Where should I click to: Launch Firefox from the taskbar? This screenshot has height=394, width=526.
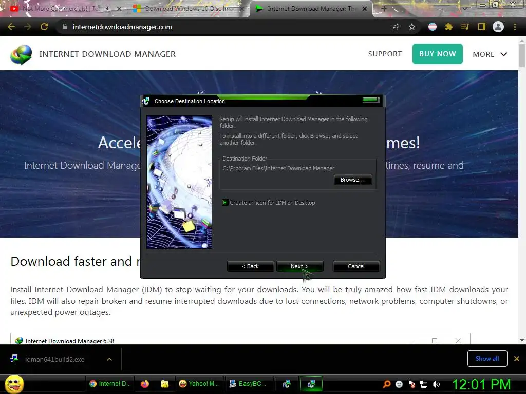[x=145, y=384]
